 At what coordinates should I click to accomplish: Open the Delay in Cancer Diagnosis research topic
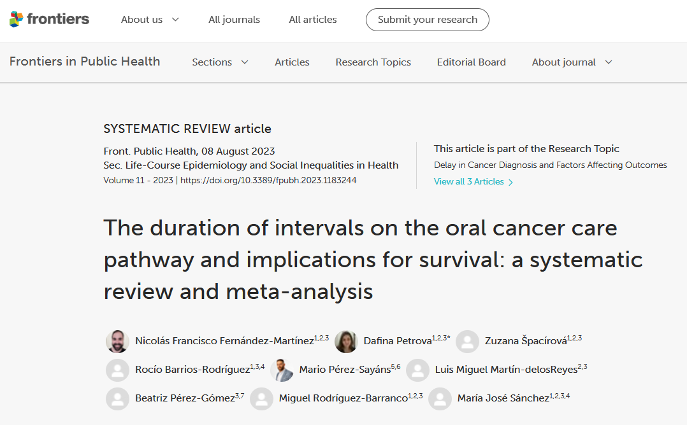550,165
